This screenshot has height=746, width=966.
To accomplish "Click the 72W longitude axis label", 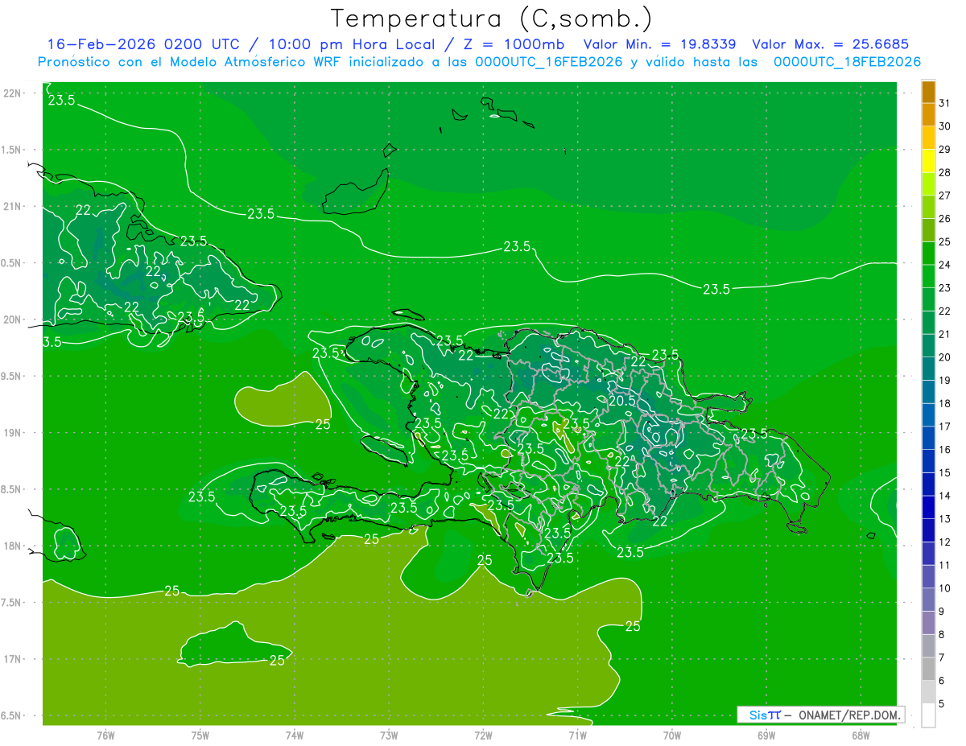I will pos(483,736).
